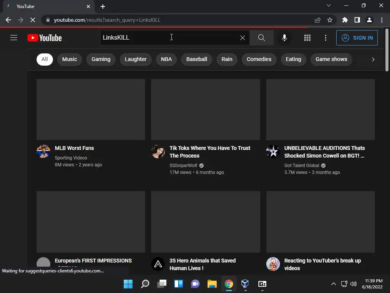390x293 pixels.
Task: Show more filter chips with right arrow
Action: 373,60
